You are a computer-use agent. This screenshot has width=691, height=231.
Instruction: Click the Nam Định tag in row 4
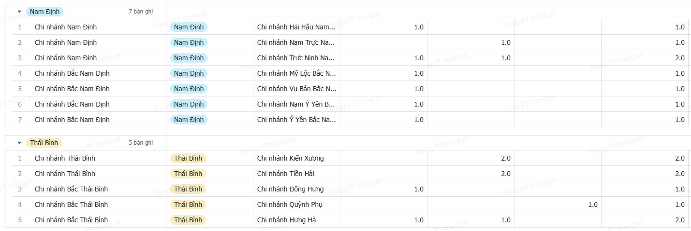(189, 73)
